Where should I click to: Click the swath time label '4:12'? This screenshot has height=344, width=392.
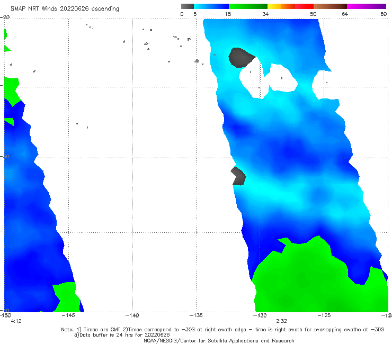coord(16,321)
